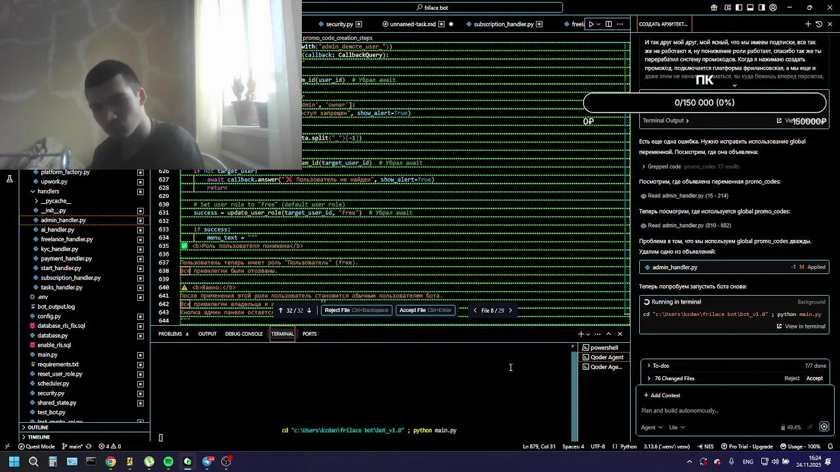Open Windows Start menu

coord(14,462)
